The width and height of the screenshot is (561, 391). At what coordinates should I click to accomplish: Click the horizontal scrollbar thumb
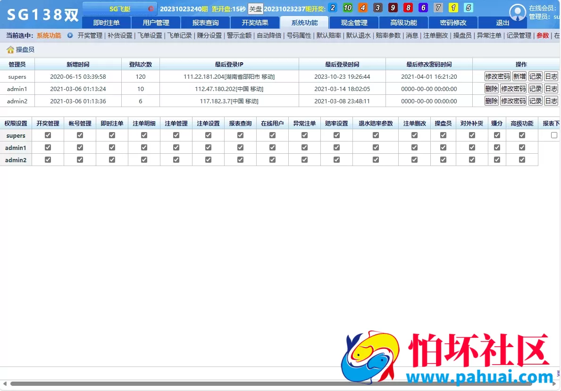(x=271, y=384)
